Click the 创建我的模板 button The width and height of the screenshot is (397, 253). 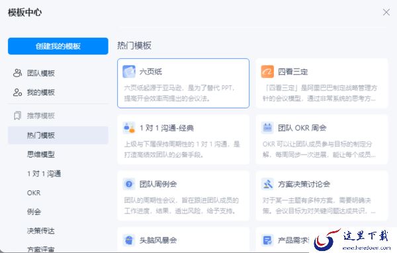(58, 46)
